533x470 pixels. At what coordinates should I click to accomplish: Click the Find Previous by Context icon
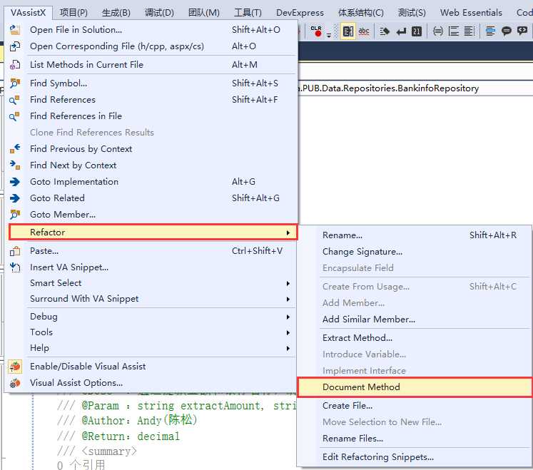click(15, 148)
